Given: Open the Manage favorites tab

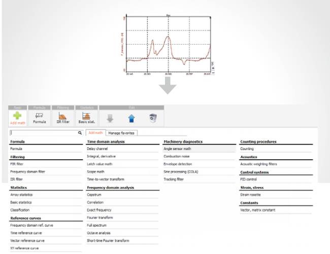Looking at the screenshot, I should pos(121,133).
